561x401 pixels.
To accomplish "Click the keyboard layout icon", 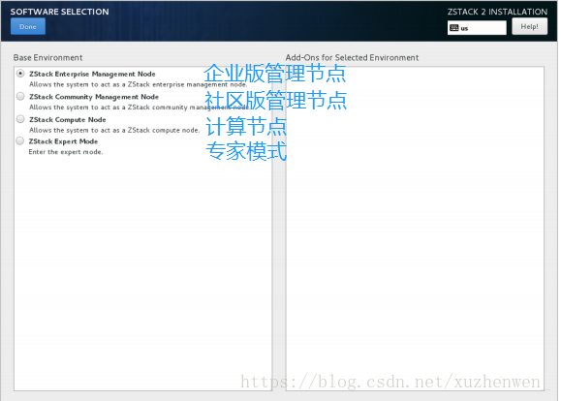I will coord(453,28).
